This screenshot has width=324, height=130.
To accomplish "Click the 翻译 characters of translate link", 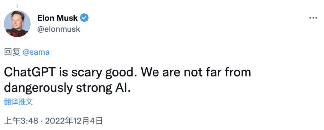I will click(x=11, y=102).
